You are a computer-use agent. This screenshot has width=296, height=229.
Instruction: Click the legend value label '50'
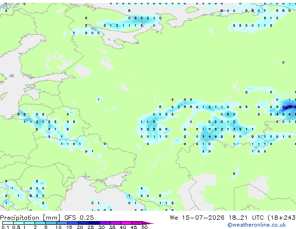(x=144, y=227)
